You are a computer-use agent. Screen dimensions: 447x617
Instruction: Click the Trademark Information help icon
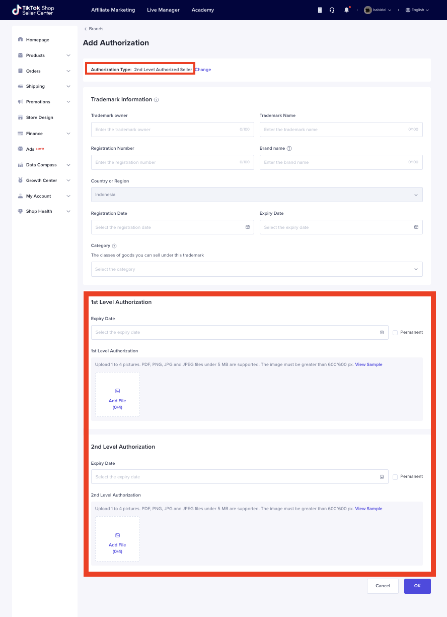tap(157, 100)
